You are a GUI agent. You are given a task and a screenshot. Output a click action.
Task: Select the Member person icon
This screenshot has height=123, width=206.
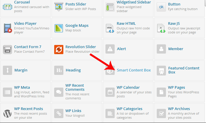161,49
